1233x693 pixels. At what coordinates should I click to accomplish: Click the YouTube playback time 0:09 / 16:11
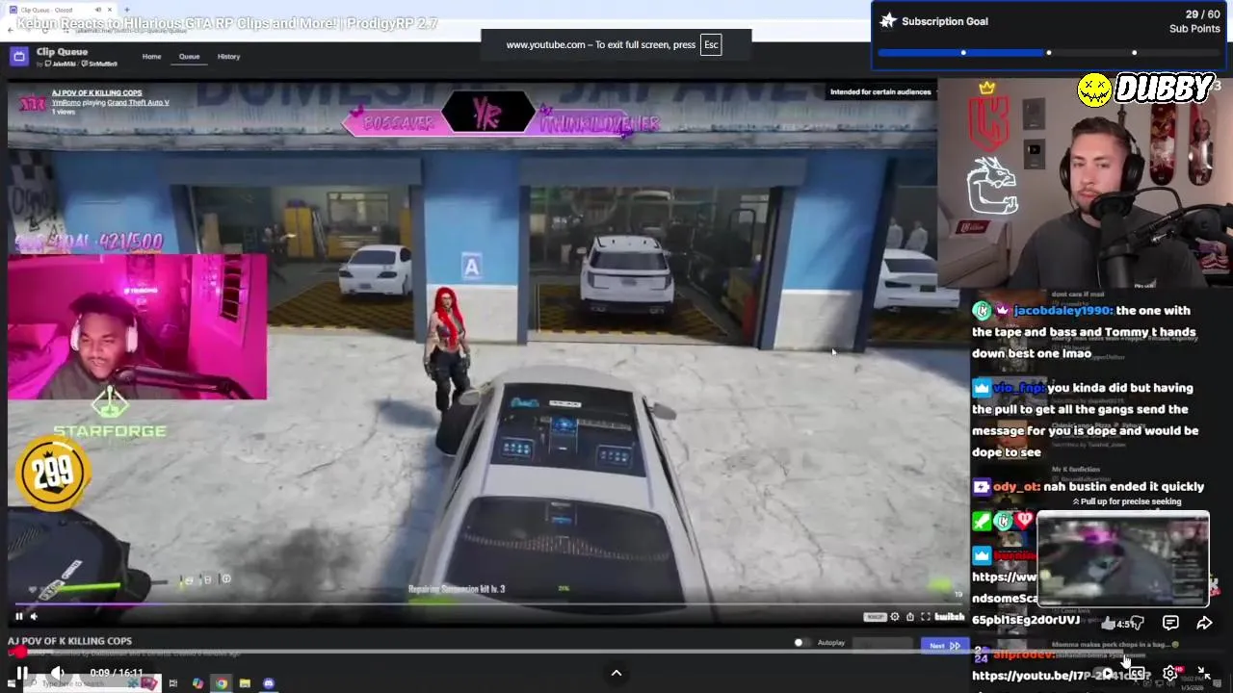point(117,674)
